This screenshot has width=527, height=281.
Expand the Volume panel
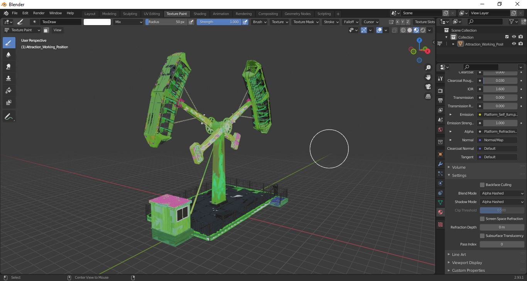pyautogui.click(x=459, y=167)
